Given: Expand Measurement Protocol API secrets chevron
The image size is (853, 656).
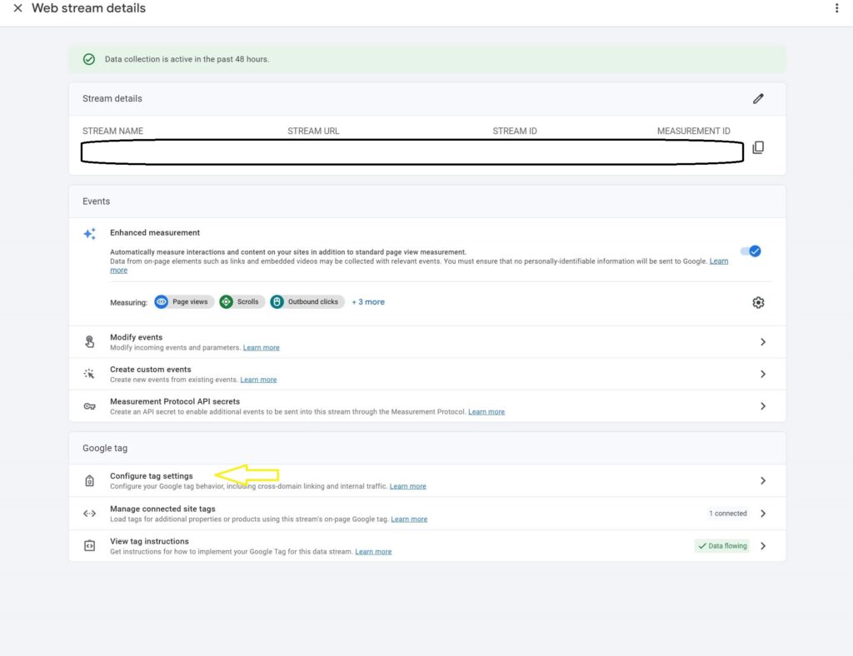Looking at the screenshot, I should (763, 406).
